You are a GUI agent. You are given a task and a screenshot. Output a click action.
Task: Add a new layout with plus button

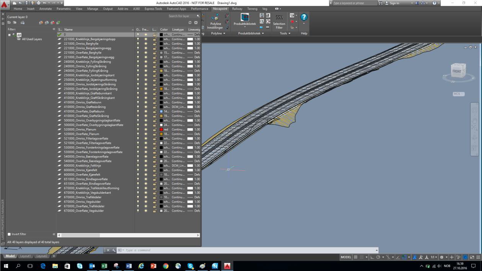(54, 256)
